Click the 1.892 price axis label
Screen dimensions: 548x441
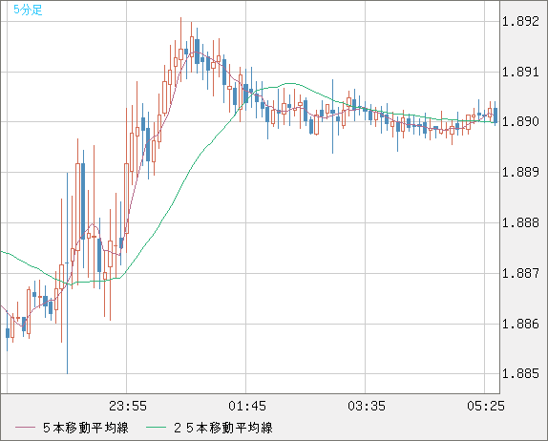[x=520, y=22]
